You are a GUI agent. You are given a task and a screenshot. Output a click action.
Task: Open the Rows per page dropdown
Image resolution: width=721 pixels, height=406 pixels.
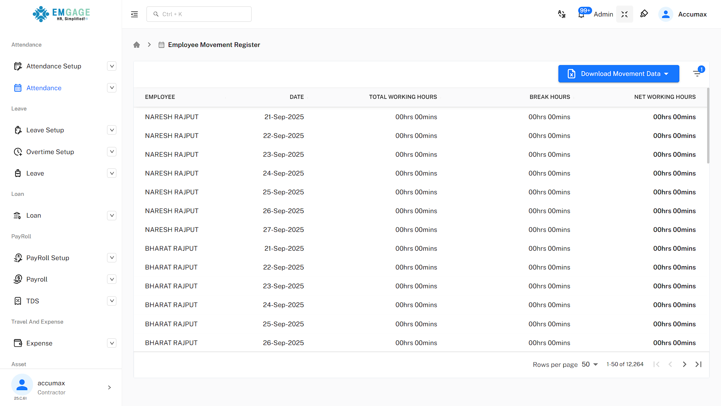590,364
